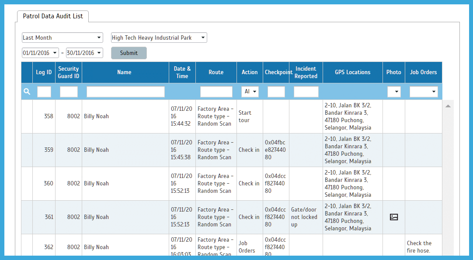The height and width of the screenshot is (260, 473).
Task: Click the Checkpoint column header
Action: point(276,72)
